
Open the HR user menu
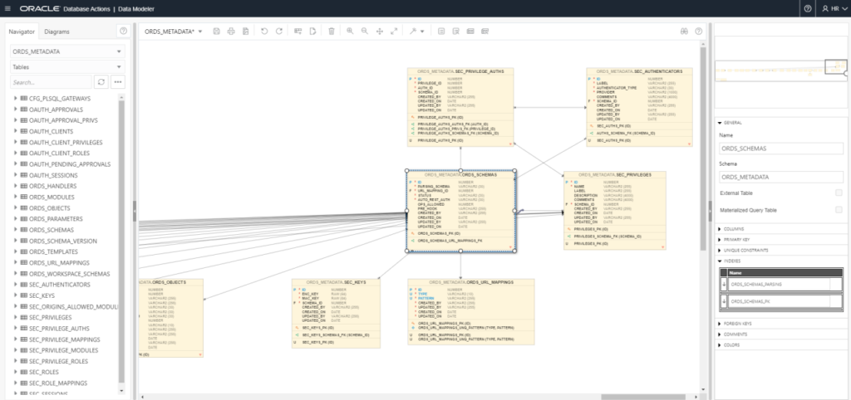[834, 8]
